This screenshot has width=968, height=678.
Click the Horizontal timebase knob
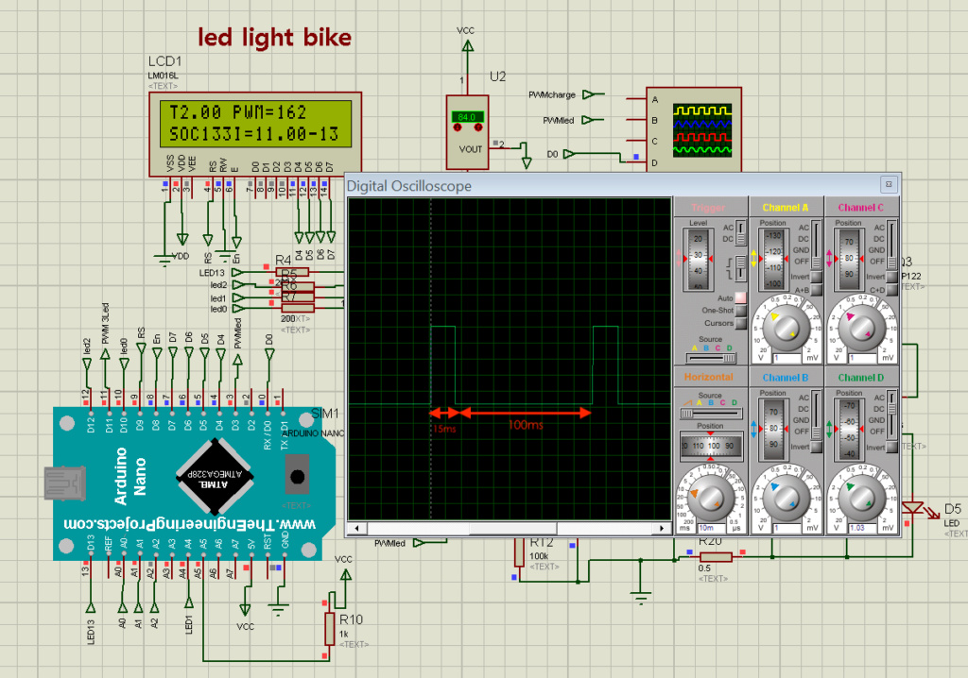tap(711, 496)
